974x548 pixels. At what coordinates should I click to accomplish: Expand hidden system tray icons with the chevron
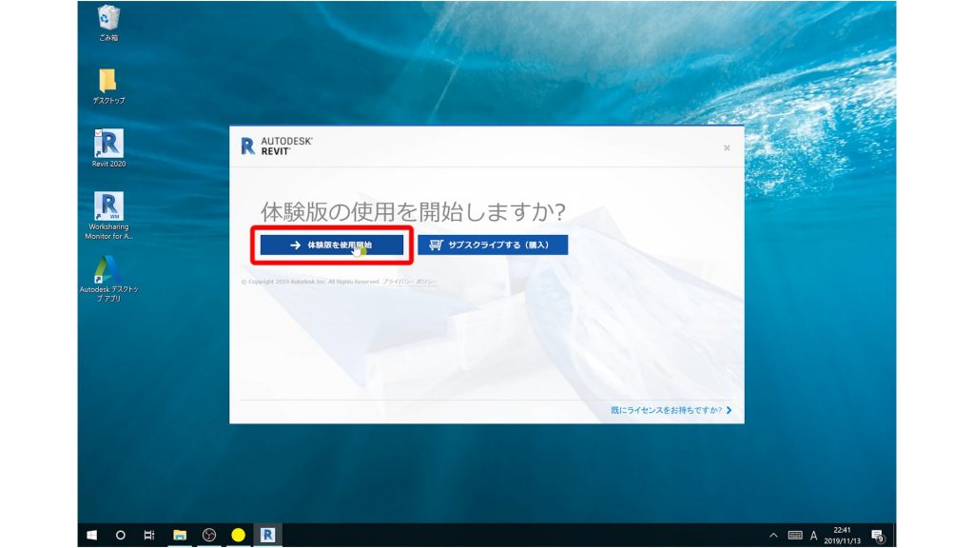(772, 535)
